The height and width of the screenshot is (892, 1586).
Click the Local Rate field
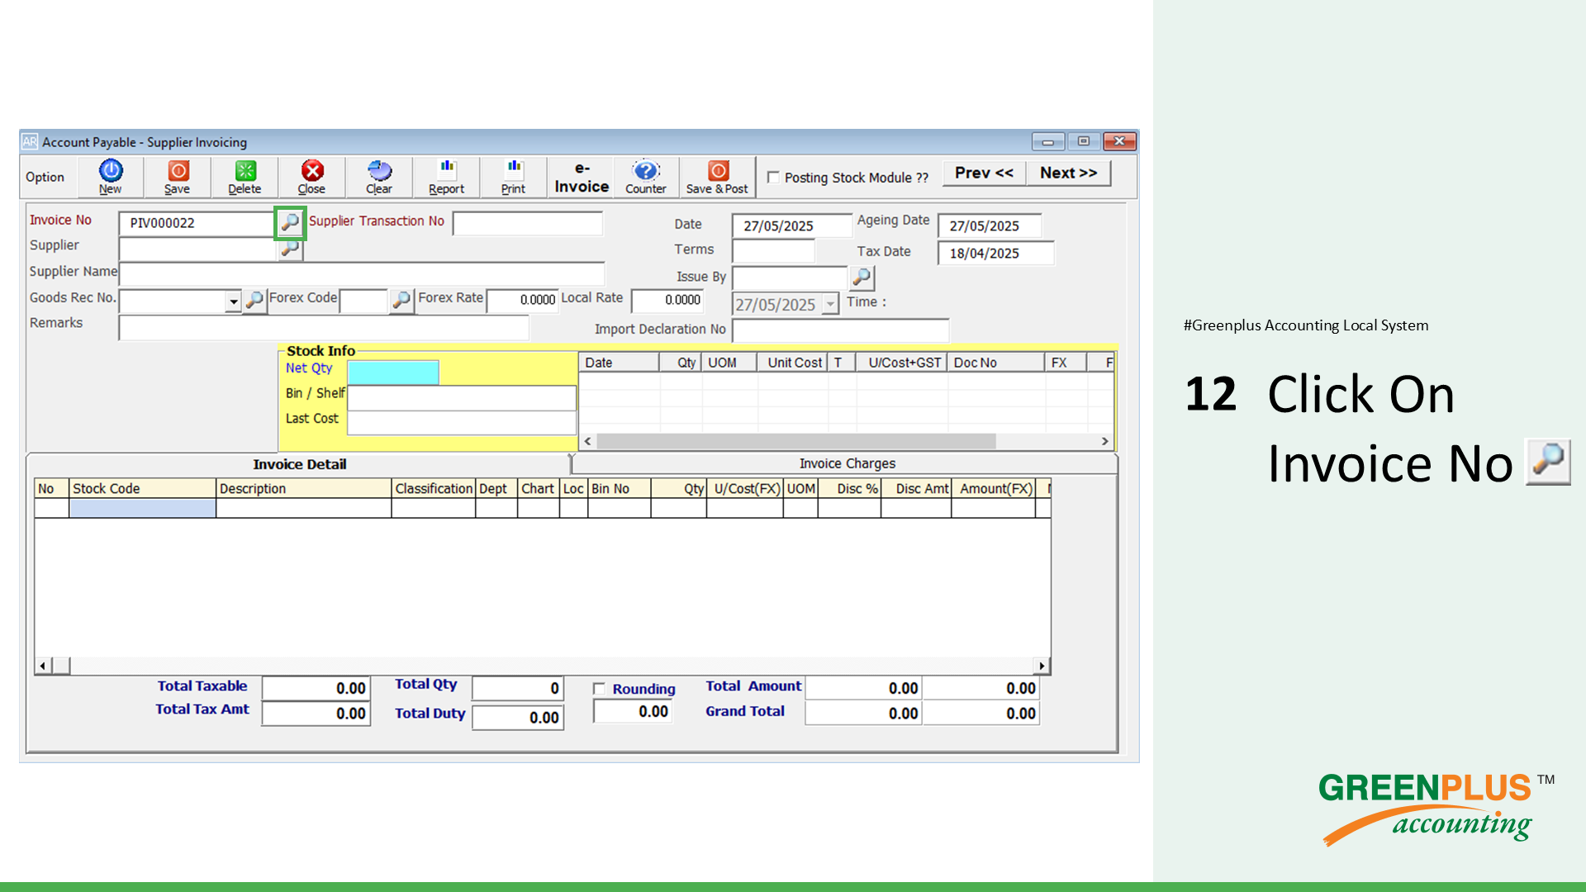point(667,301)
